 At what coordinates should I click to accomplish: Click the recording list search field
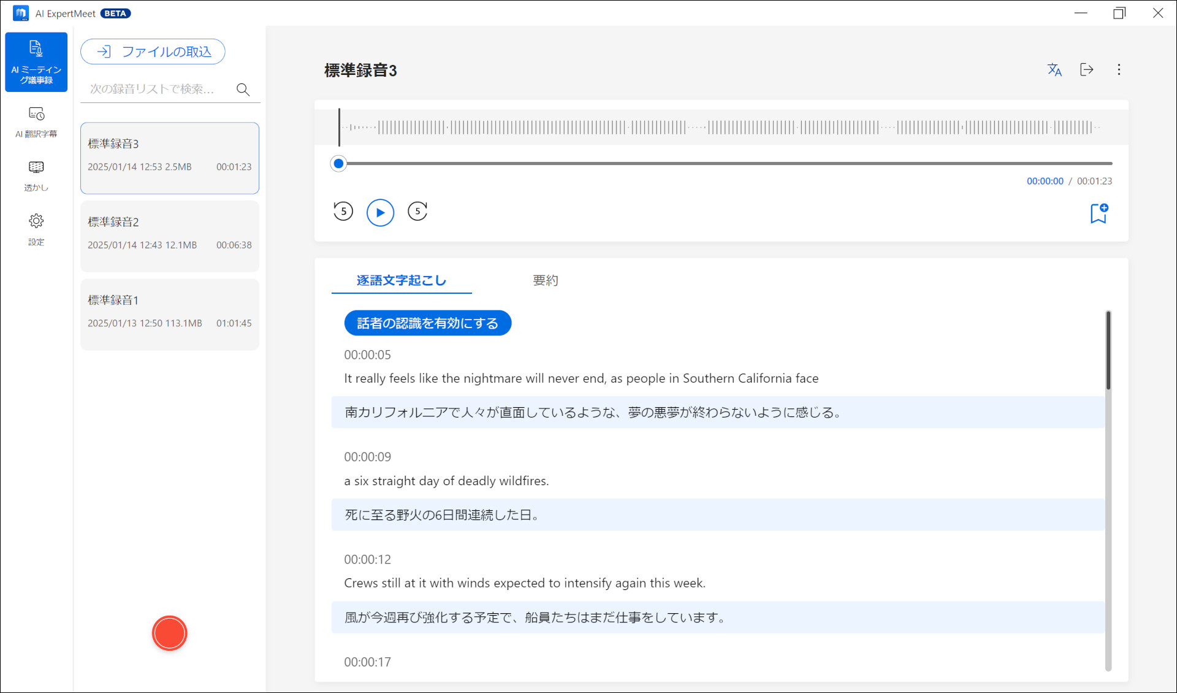pos(156,90)
